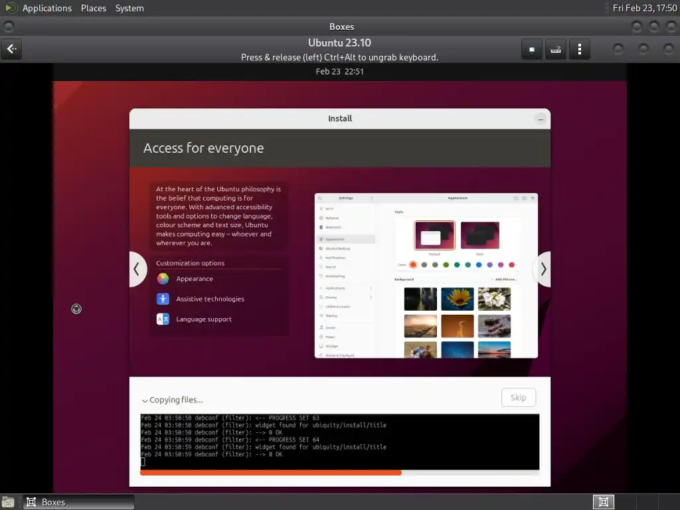Click the Install window title
This screenshot has width=680, height=510.
coord(340,119)
